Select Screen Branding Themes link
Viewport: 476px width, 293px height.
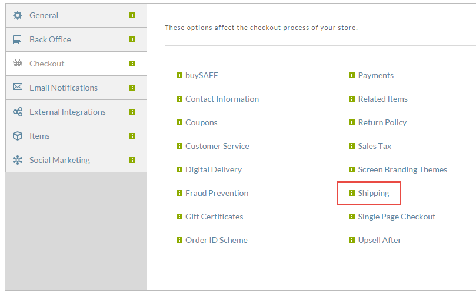coord(402,169)
